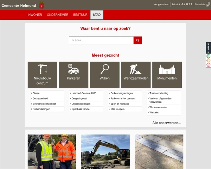This screenshot has height=169, width=211.
Task: Open news photo of paving stones
Action: point(159,152)
